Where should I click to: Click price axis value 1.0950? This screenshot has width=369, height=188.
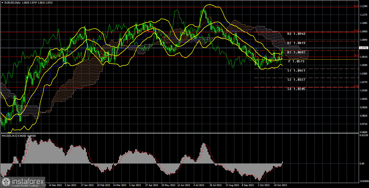(363, 31)
